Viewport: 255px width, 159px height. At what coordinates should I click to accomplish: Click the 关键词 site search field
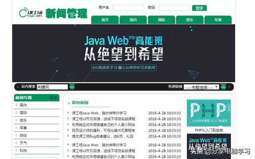pyautogui.click(x=52, y=87)
